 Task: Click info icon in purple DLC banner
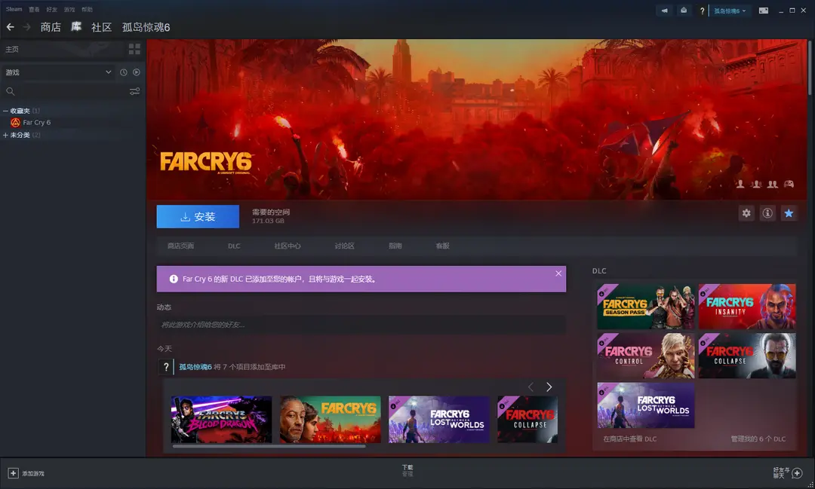[174, 279]
